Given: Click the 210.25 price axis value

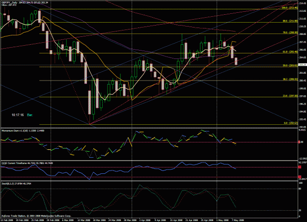Looking at the screenshot, I should [303, 26].
